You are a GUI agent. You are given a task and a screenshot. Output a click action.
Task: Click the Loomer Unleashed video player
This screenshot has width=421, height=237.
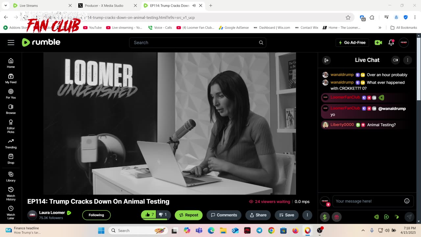[x=170, y=123]
